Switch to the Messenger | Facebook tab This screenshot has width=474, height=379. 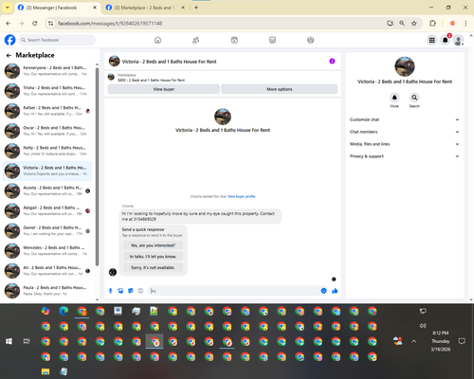tap(57, 8)
